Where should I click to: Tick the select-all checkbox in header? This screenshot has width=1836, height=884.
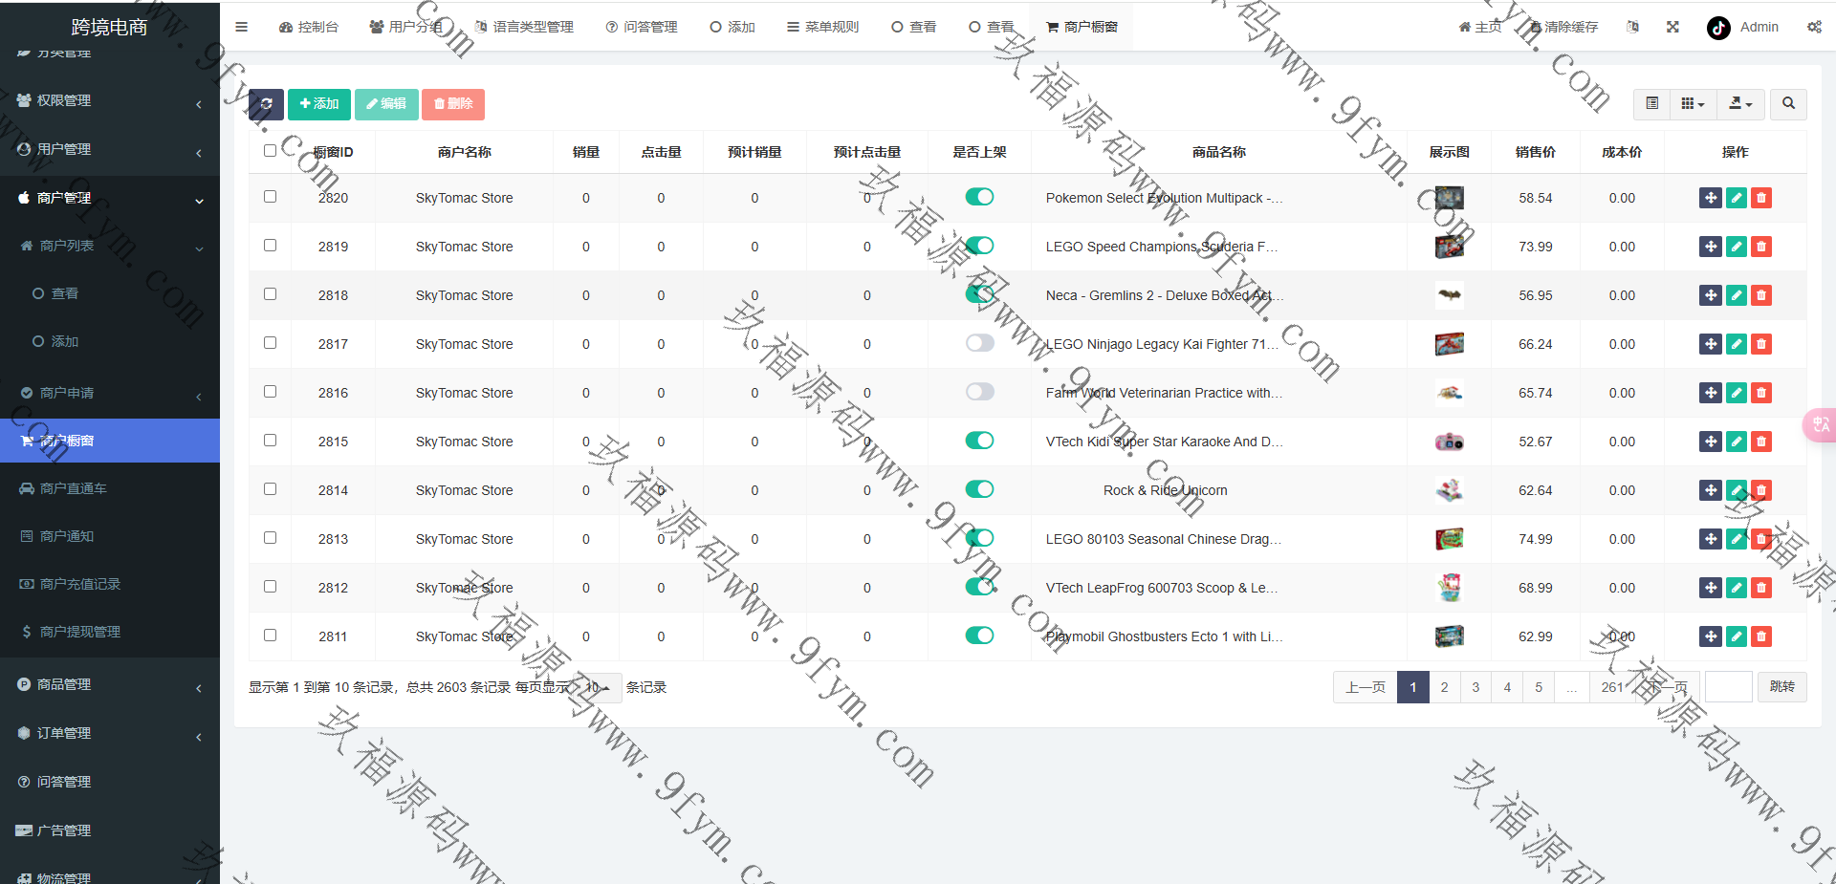[271, 151]
